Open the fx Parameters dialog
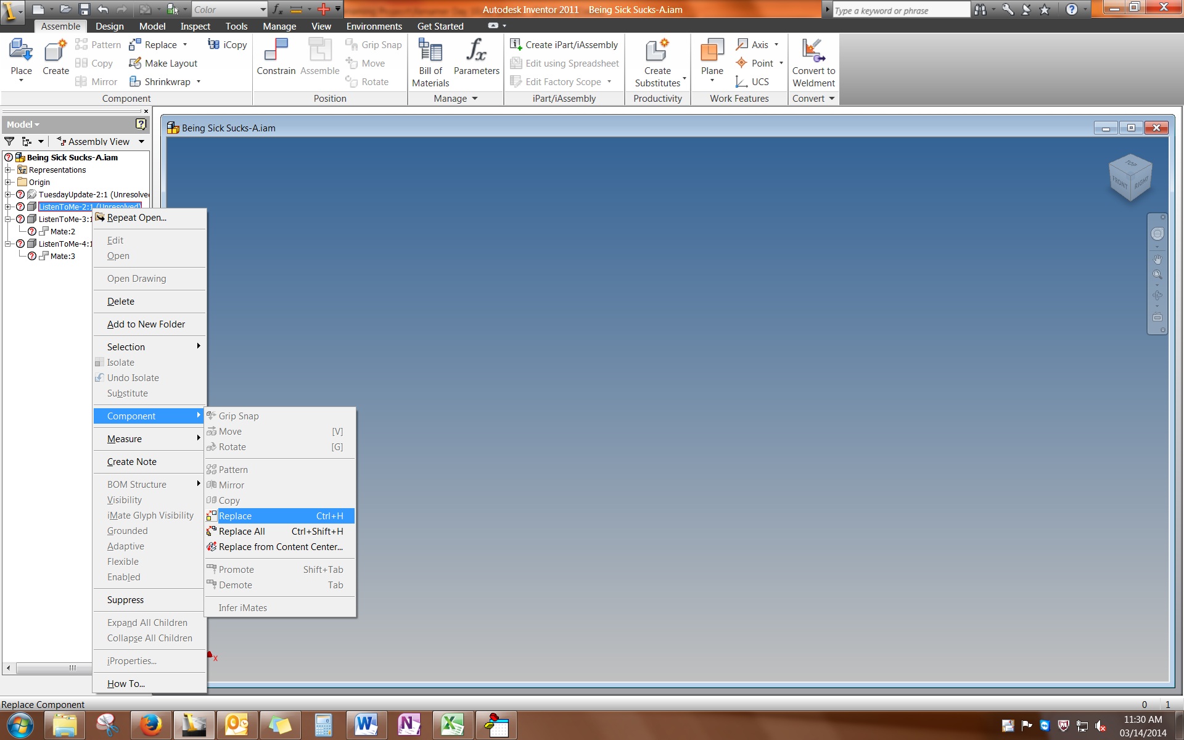This screenshot has height=740, width=1184. point(476,57)
